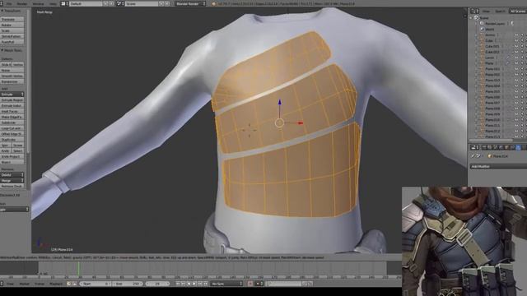Toggle timeline preview range clock icon
The width and height of the screenshot is (527, 296).
(x=69, y=284)
